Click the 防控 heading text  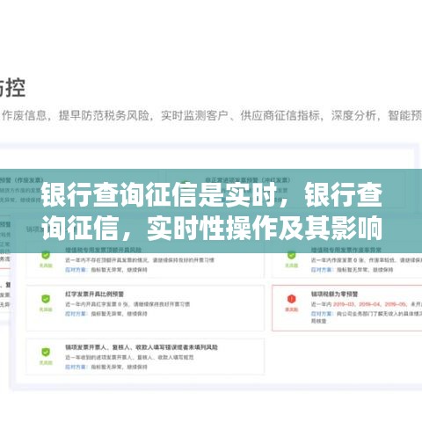(x=12, y=88)
